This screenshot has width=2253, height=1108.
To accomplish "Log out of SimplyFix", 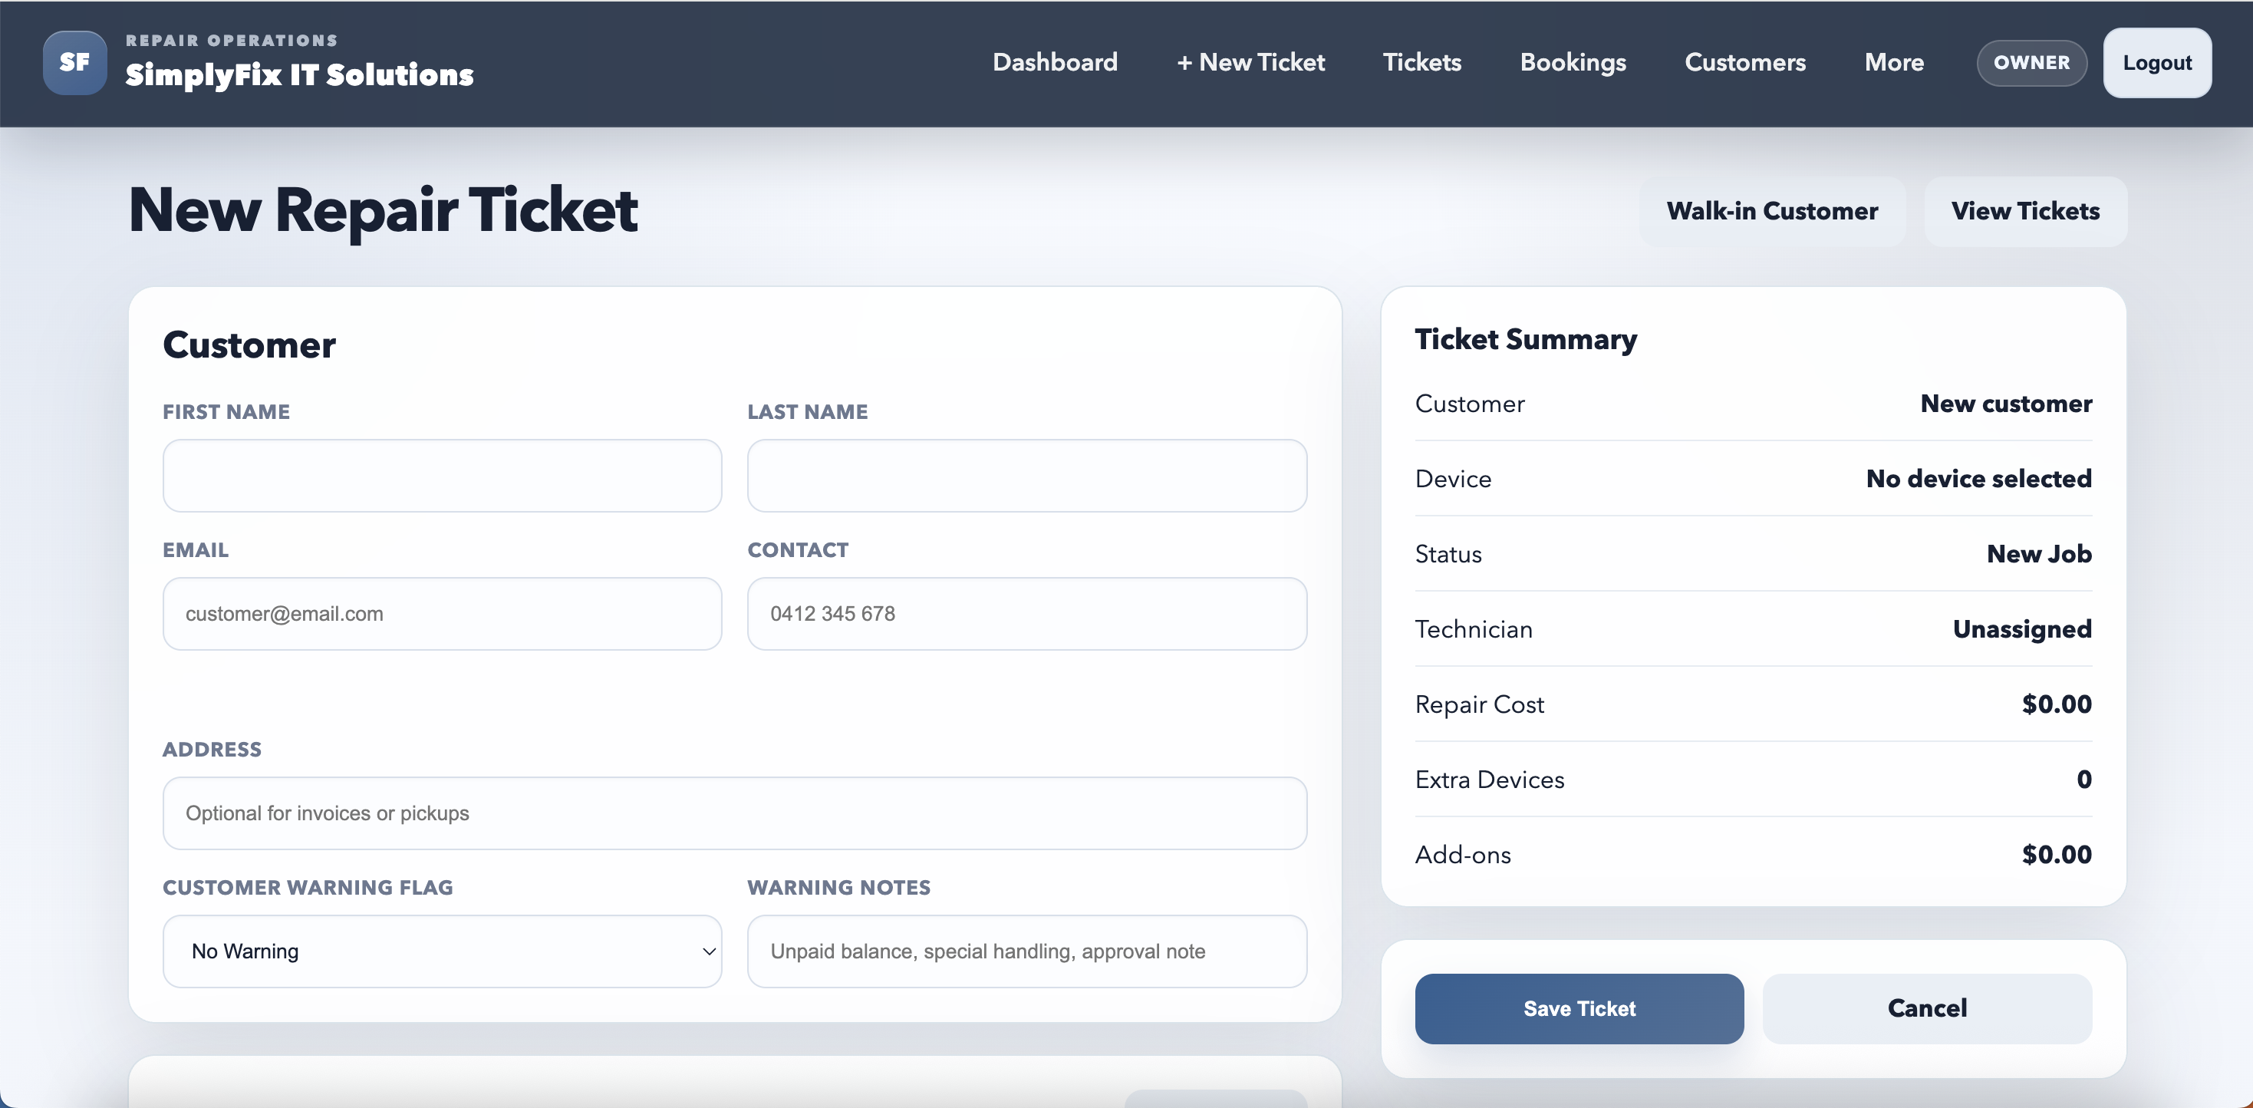I will click(x=2157, y=62).
